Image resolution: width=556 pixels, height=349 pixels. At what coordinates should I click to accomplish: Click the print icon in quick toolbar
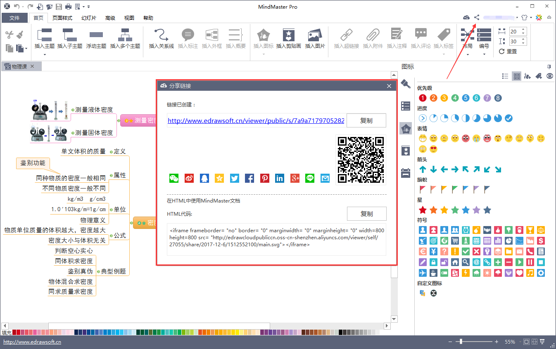[x=68, y=7]
